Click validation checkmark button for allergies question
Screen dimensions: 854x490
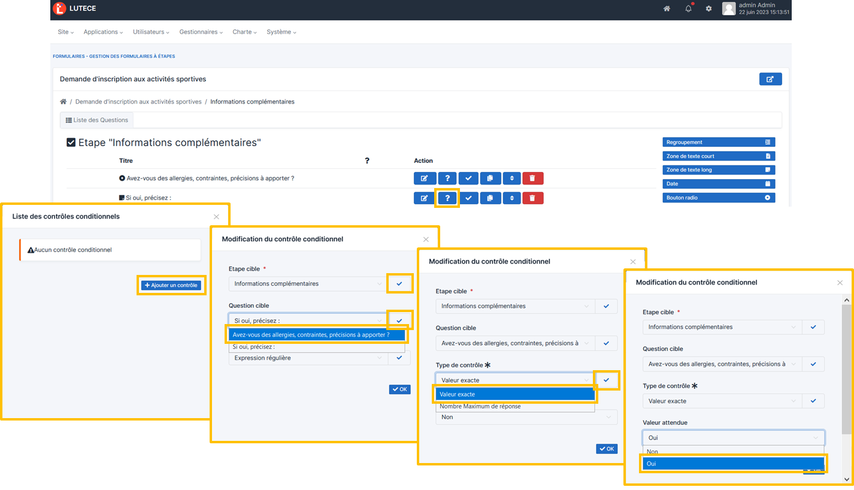(469, 178)
